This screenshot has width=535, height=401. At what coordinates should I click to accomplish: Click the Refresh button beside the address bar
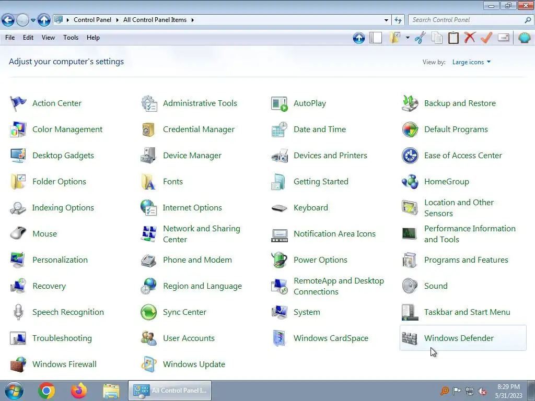pyautogui.click(x=398, y=20)
